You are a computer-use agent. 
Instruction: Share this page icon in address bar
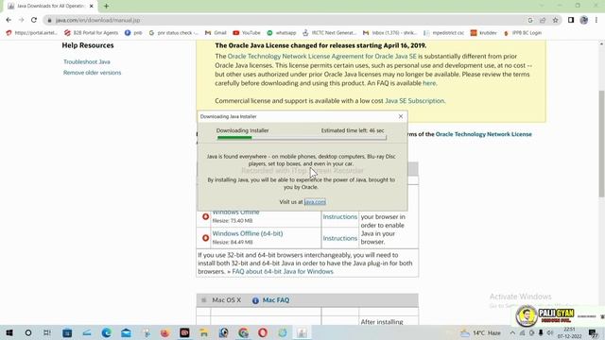pyautogui.click(x=543, y=20)
